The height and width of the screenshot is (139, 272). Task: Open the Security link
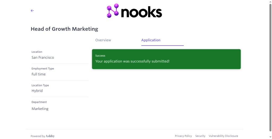200,136
